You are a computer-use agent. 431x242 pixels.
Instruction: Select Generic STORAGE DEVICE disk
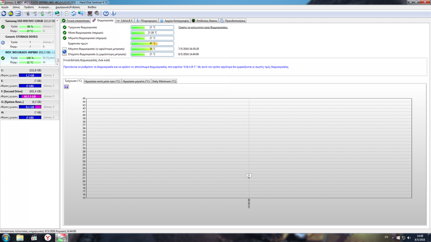pos(28,42)
